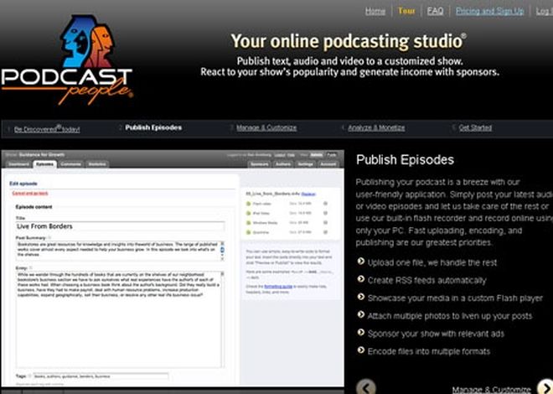Select the Publish Episodes tour step
This screenshot has width=553, height=394.
tap(153, 127)
